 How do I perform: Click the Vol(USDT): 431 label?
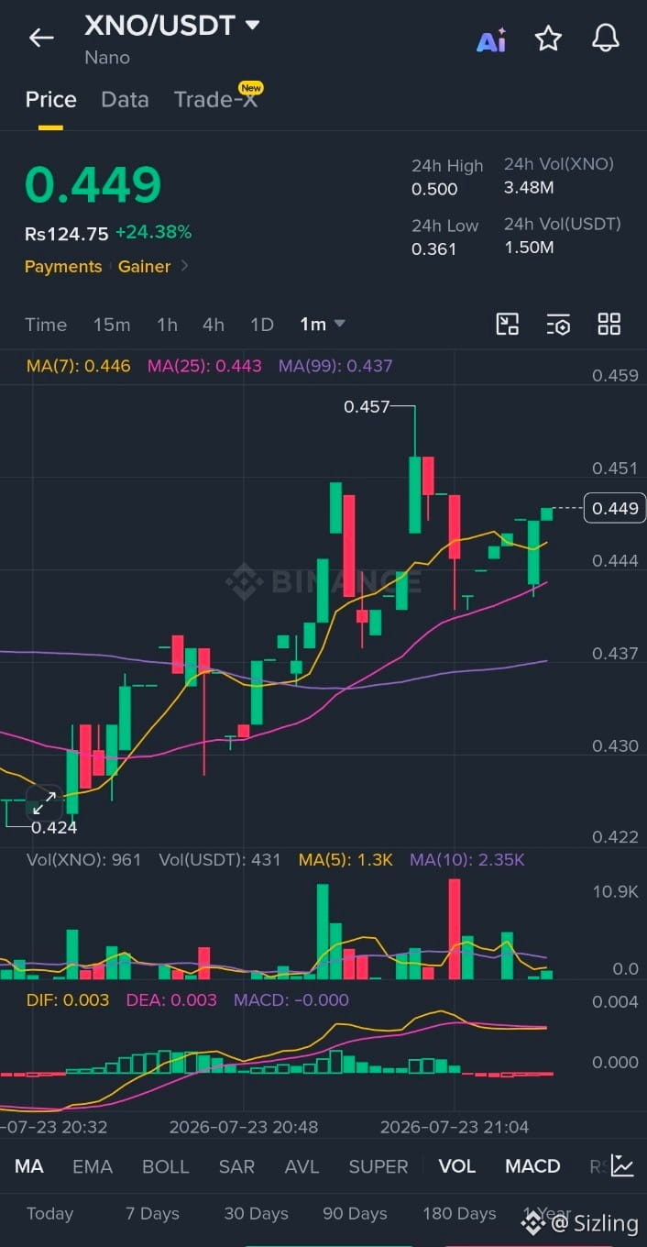(220, 860)
